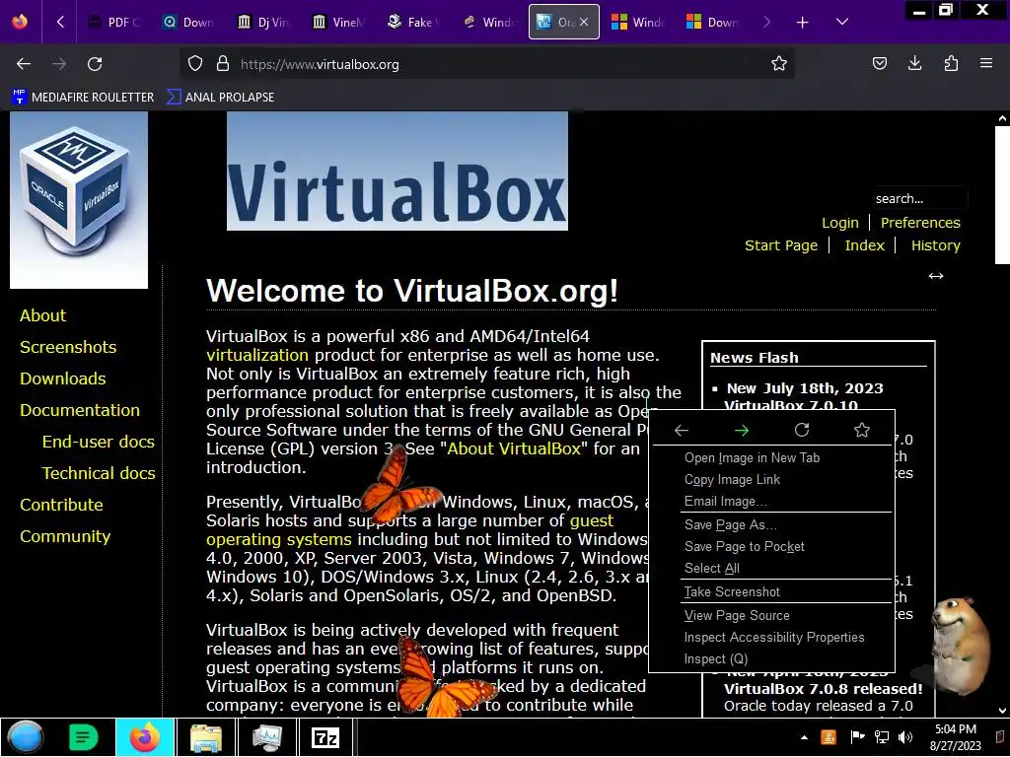
Task: Toggle page width with the double-arrow icon
Action: click(935, 276)
